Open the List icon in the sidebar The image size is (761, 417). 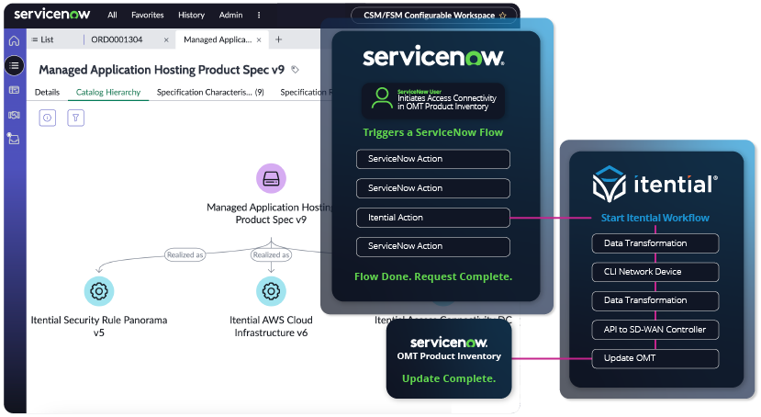pos(14,65)
